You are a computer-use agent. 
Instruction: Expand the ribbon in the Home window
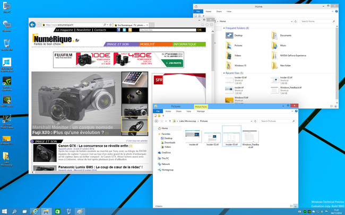332,12
